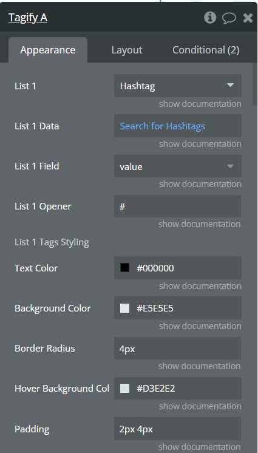Open the List 1 Hashtag dropdown
Screen dimensions: 258x453
[178, 86]
